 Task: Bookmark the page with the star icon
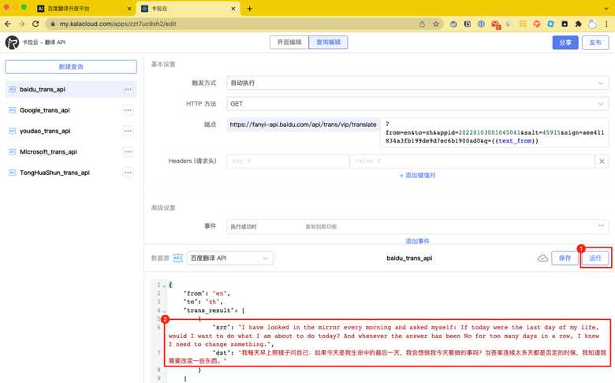[436, 24]
